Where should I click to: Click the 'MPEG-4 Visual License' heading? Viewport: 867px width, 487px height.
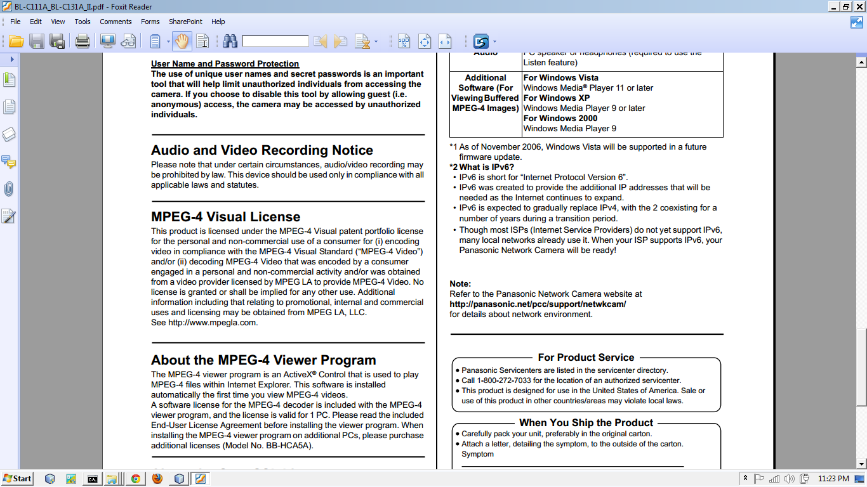point(225,217)
